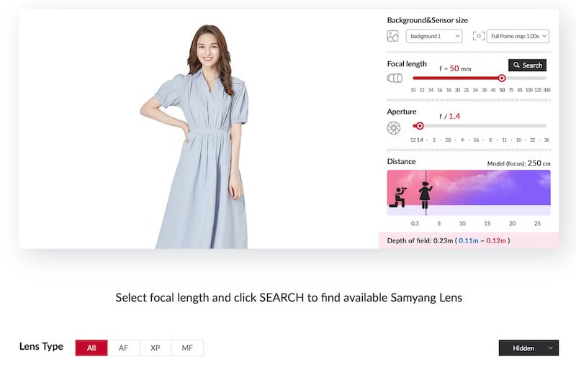Click the 300 focal length tick label
The height and width of the screenshot is (367, 576).
(546, 90)
